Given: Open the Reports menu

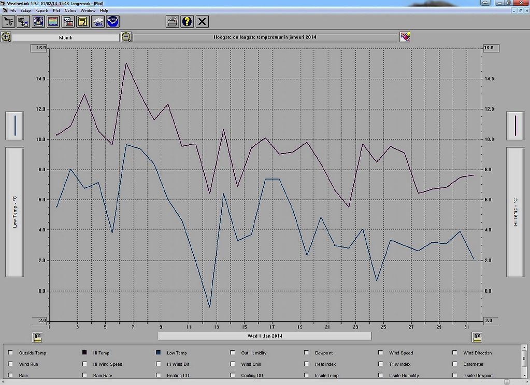Looking at the screenshot, I should [x=42, y=10].
